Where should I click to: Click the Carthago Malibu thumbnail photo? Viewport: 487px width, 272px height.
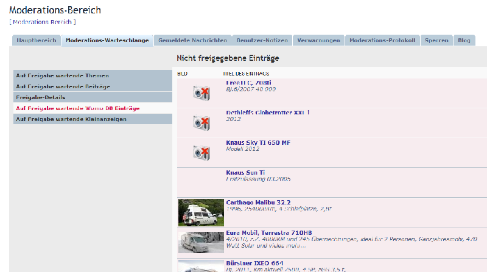[201, 213]
